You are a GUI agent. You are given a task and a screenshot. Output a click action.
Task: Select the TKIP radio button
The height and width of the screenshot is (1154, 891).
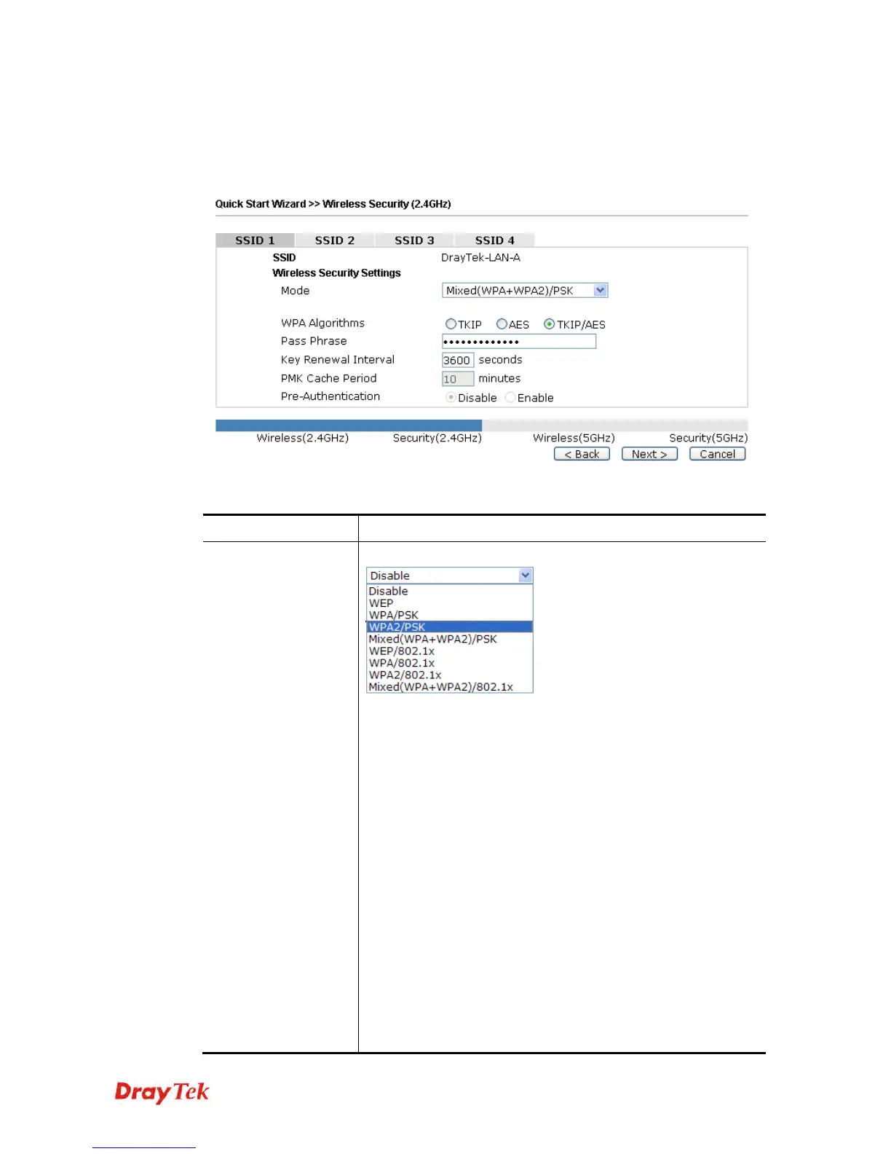[451, 324]
